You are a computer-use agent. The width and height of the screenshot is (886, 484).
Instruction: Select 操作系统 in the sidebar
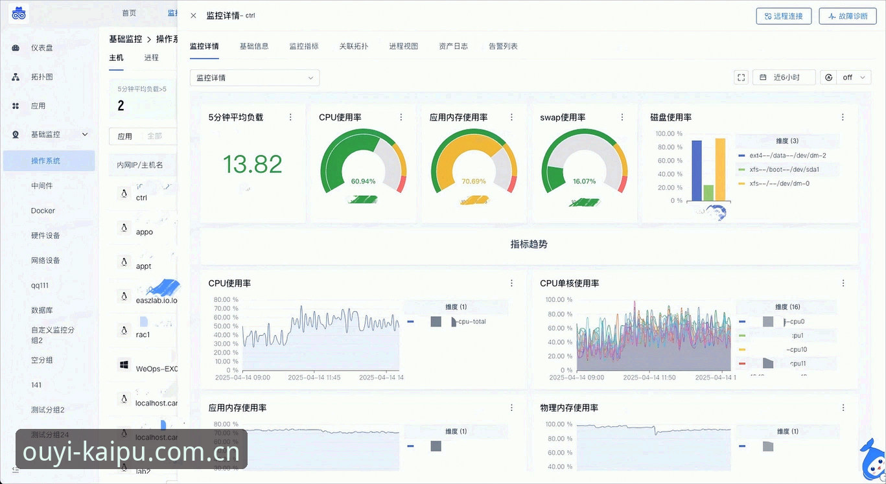(49, 161)
